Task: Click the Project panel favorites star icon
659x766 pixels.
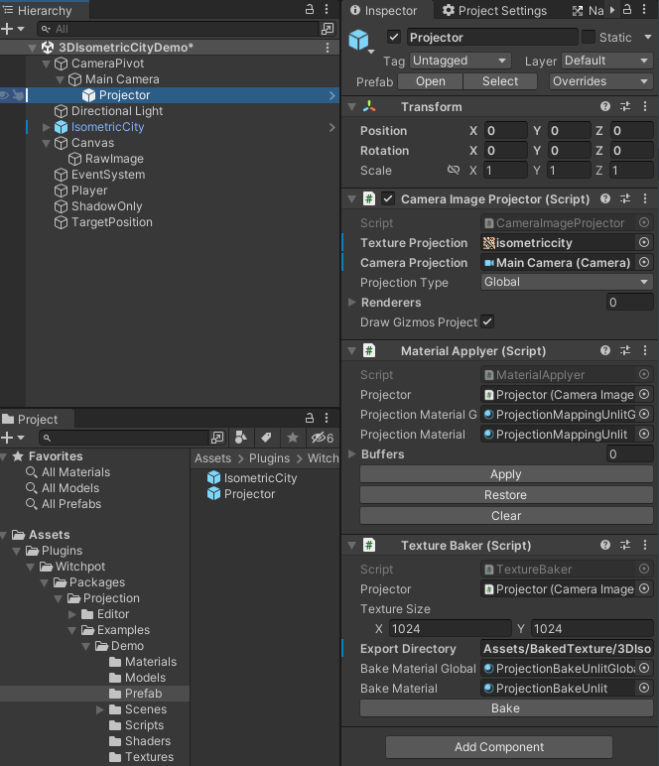Action: pyautogui.click(x=293, y=438)
